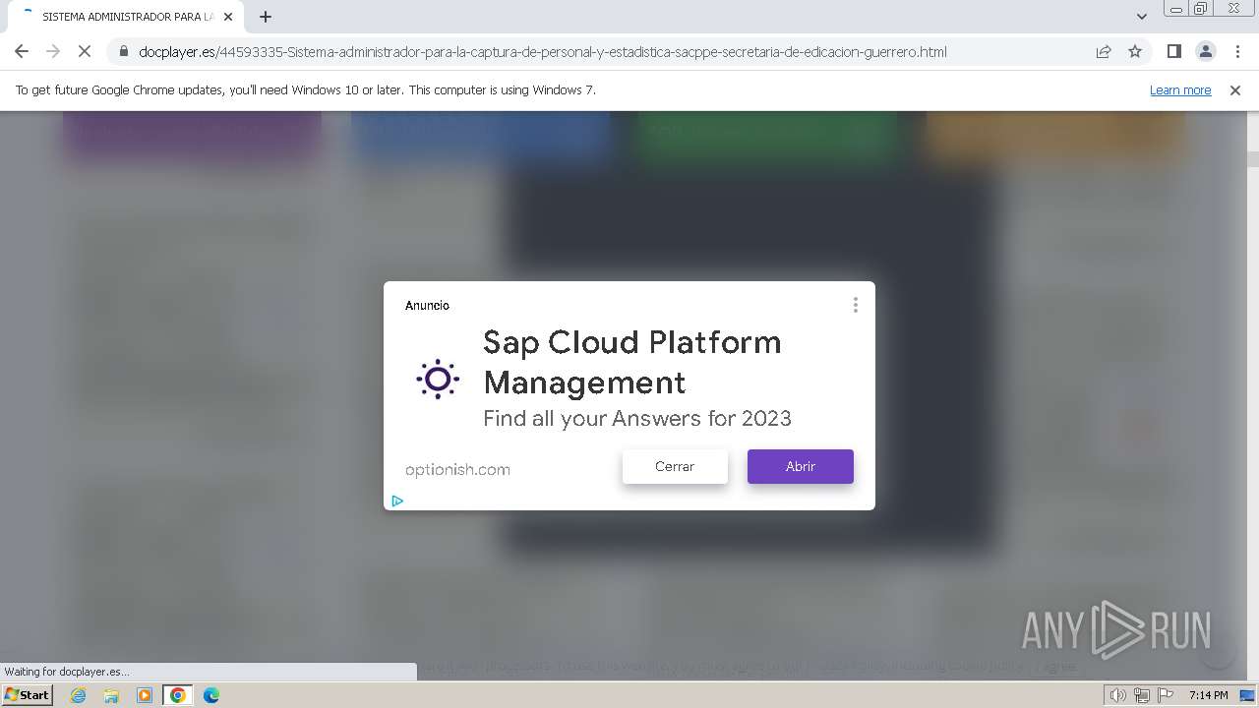Image resolution: width=1259 pixels, height=708 pixels.
Task: Click the Sap Cloud Platform Management headline
Action: pos(632,361)
